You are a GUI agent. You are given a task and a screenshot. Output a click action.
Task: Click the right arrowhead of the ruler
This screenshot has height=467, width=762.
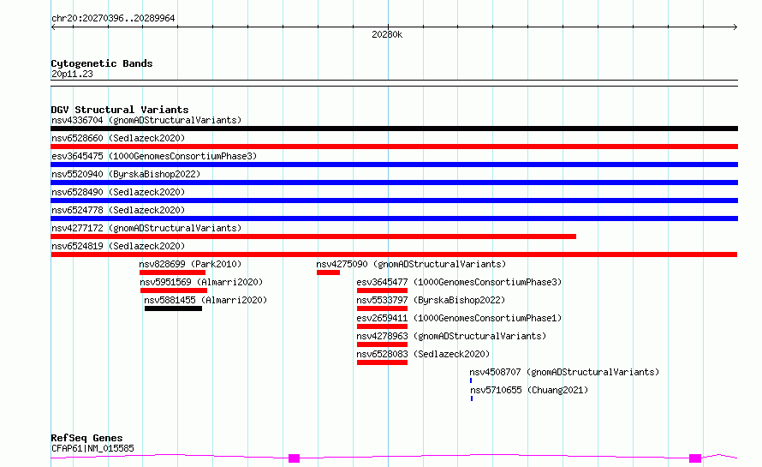tap(735, 27)
